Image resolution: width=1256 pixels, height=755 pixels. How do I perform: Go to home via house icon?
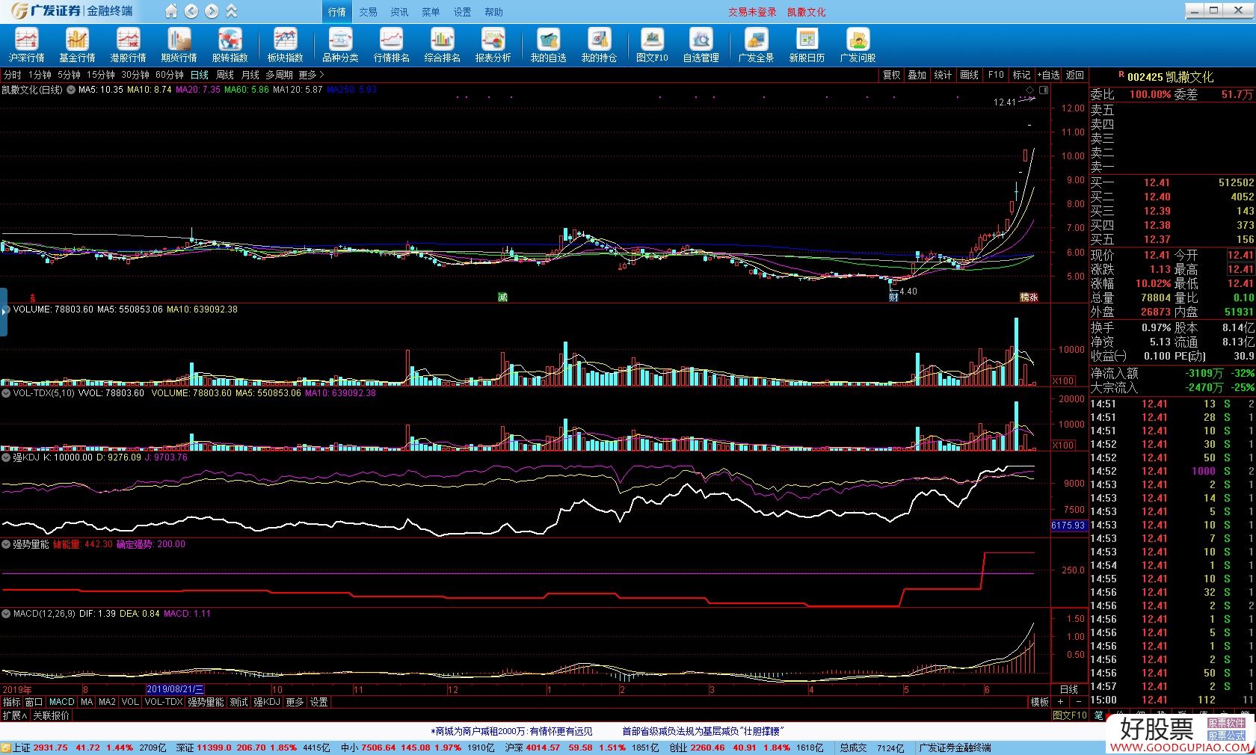pyautogui.click(x=171, y=11)
